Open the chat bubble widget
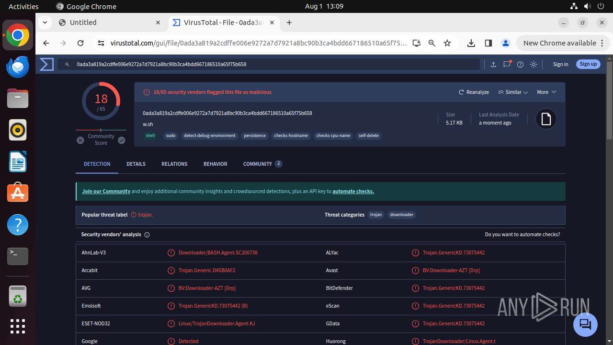 click(585, 324)
